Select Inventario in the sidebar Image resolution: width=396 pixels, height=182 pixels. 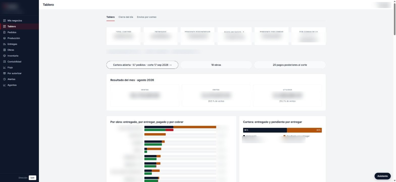click(x=19, y=56)
